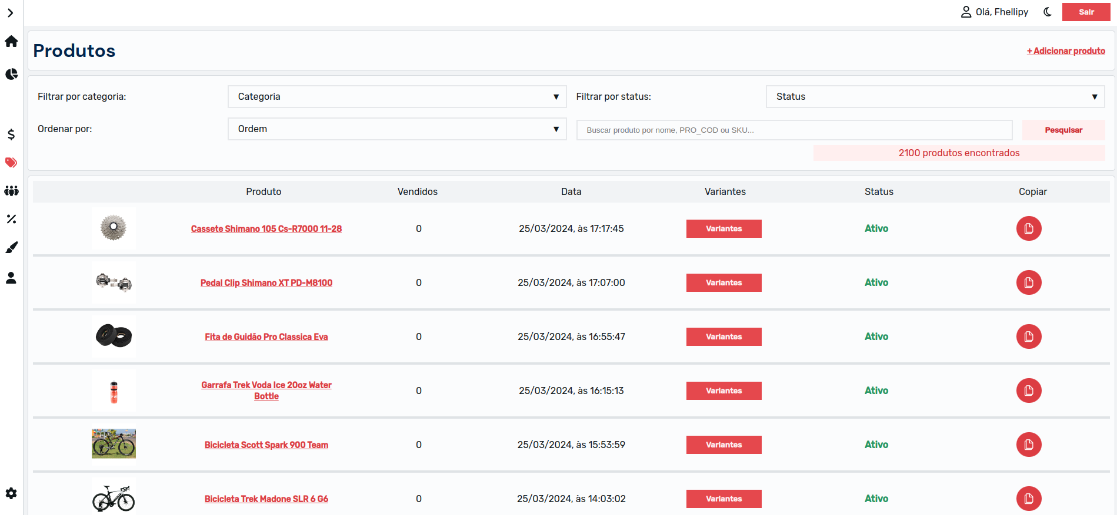Click Variantes for Pedal Clip Shimano XT
Viewport: 1117px width, 515px height.
coord(724,282)
